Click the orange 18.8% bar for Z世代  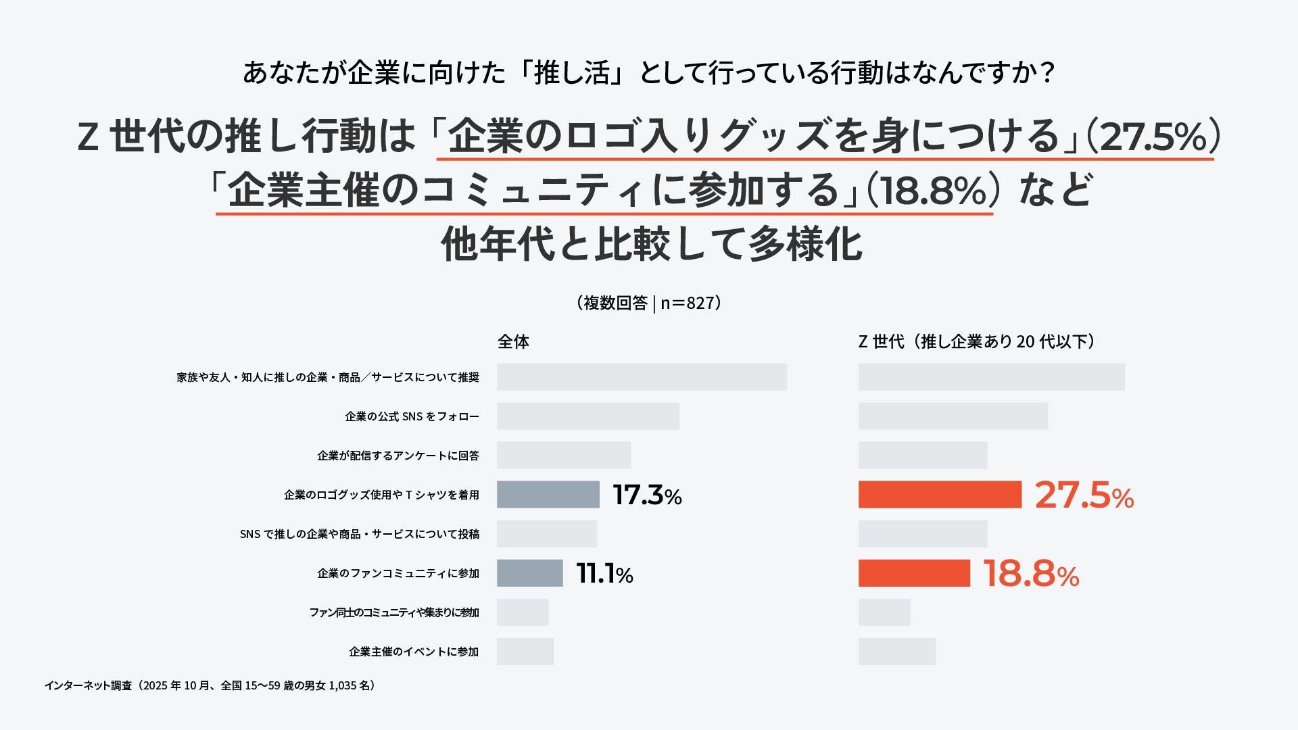(x=914, y=573)
